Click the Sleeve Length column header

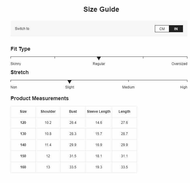coord(99,112)
